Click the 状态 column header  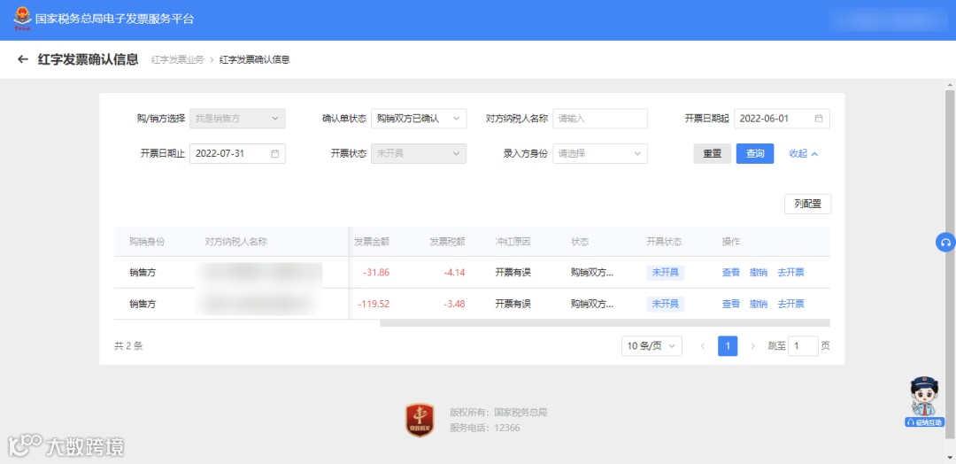pyautogui.click(x=579, y=242)
